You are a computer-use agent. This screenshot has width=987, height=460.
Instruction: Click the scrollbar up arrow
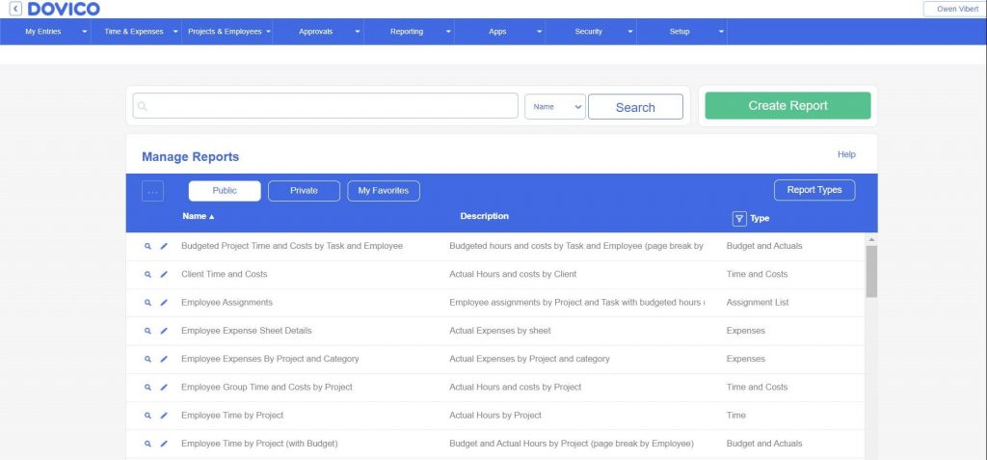tap(871, 239)
